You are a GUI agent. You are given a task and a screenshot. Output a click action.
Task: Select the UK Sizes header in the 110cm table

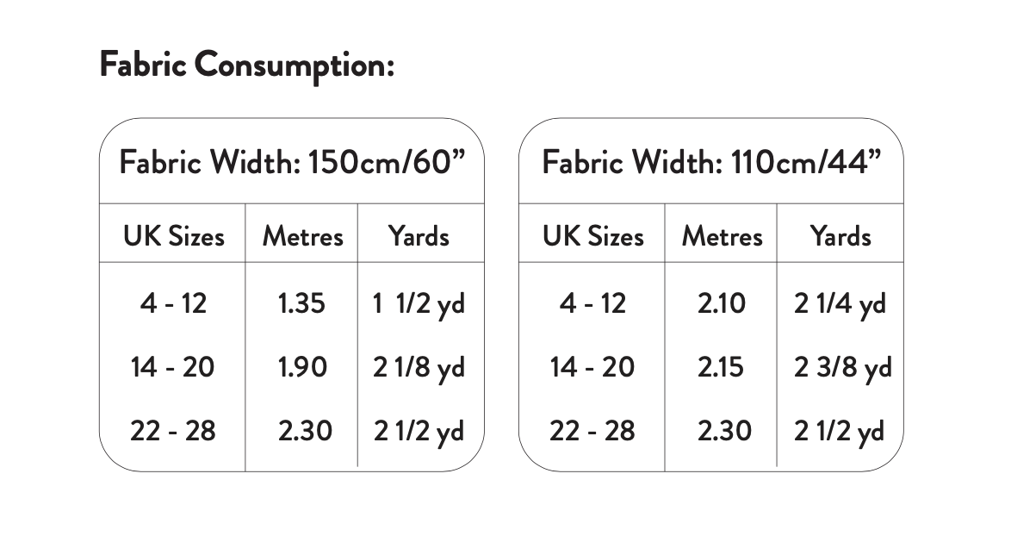click(x=592, y=236)
